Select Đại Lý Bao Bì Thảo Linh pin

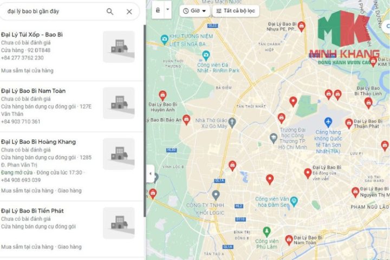tap(368, 102)
